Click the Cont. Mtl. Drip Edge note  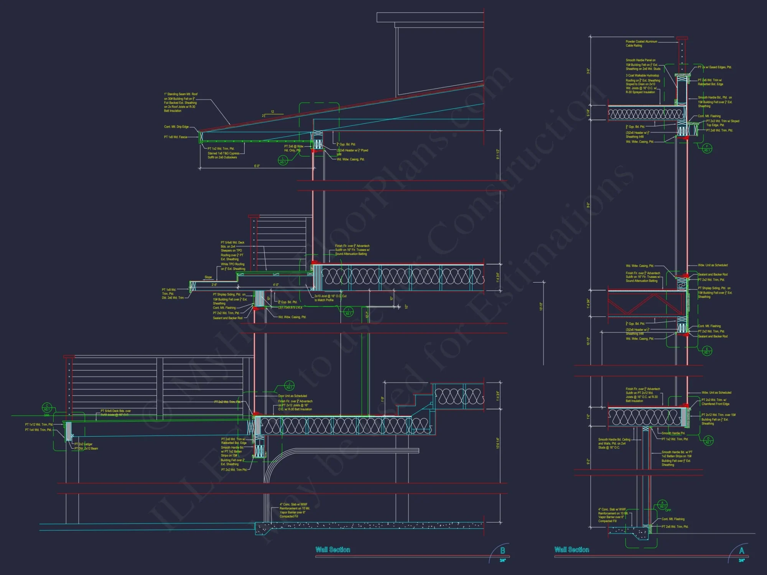click(x=176, y=127)
